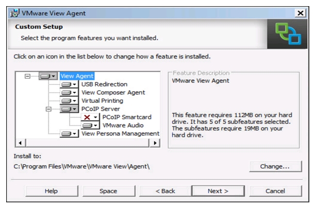Open View Composer Agent install dropdown icon

click(x=69, y=92)
